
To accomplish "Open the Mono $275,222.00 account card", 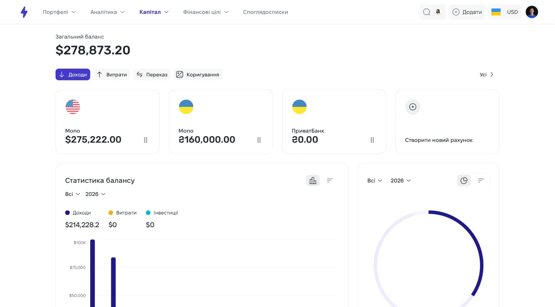I will (107, 122).
